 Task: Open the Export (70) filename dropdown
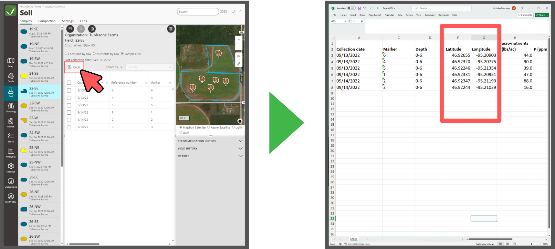pos(389,8)
